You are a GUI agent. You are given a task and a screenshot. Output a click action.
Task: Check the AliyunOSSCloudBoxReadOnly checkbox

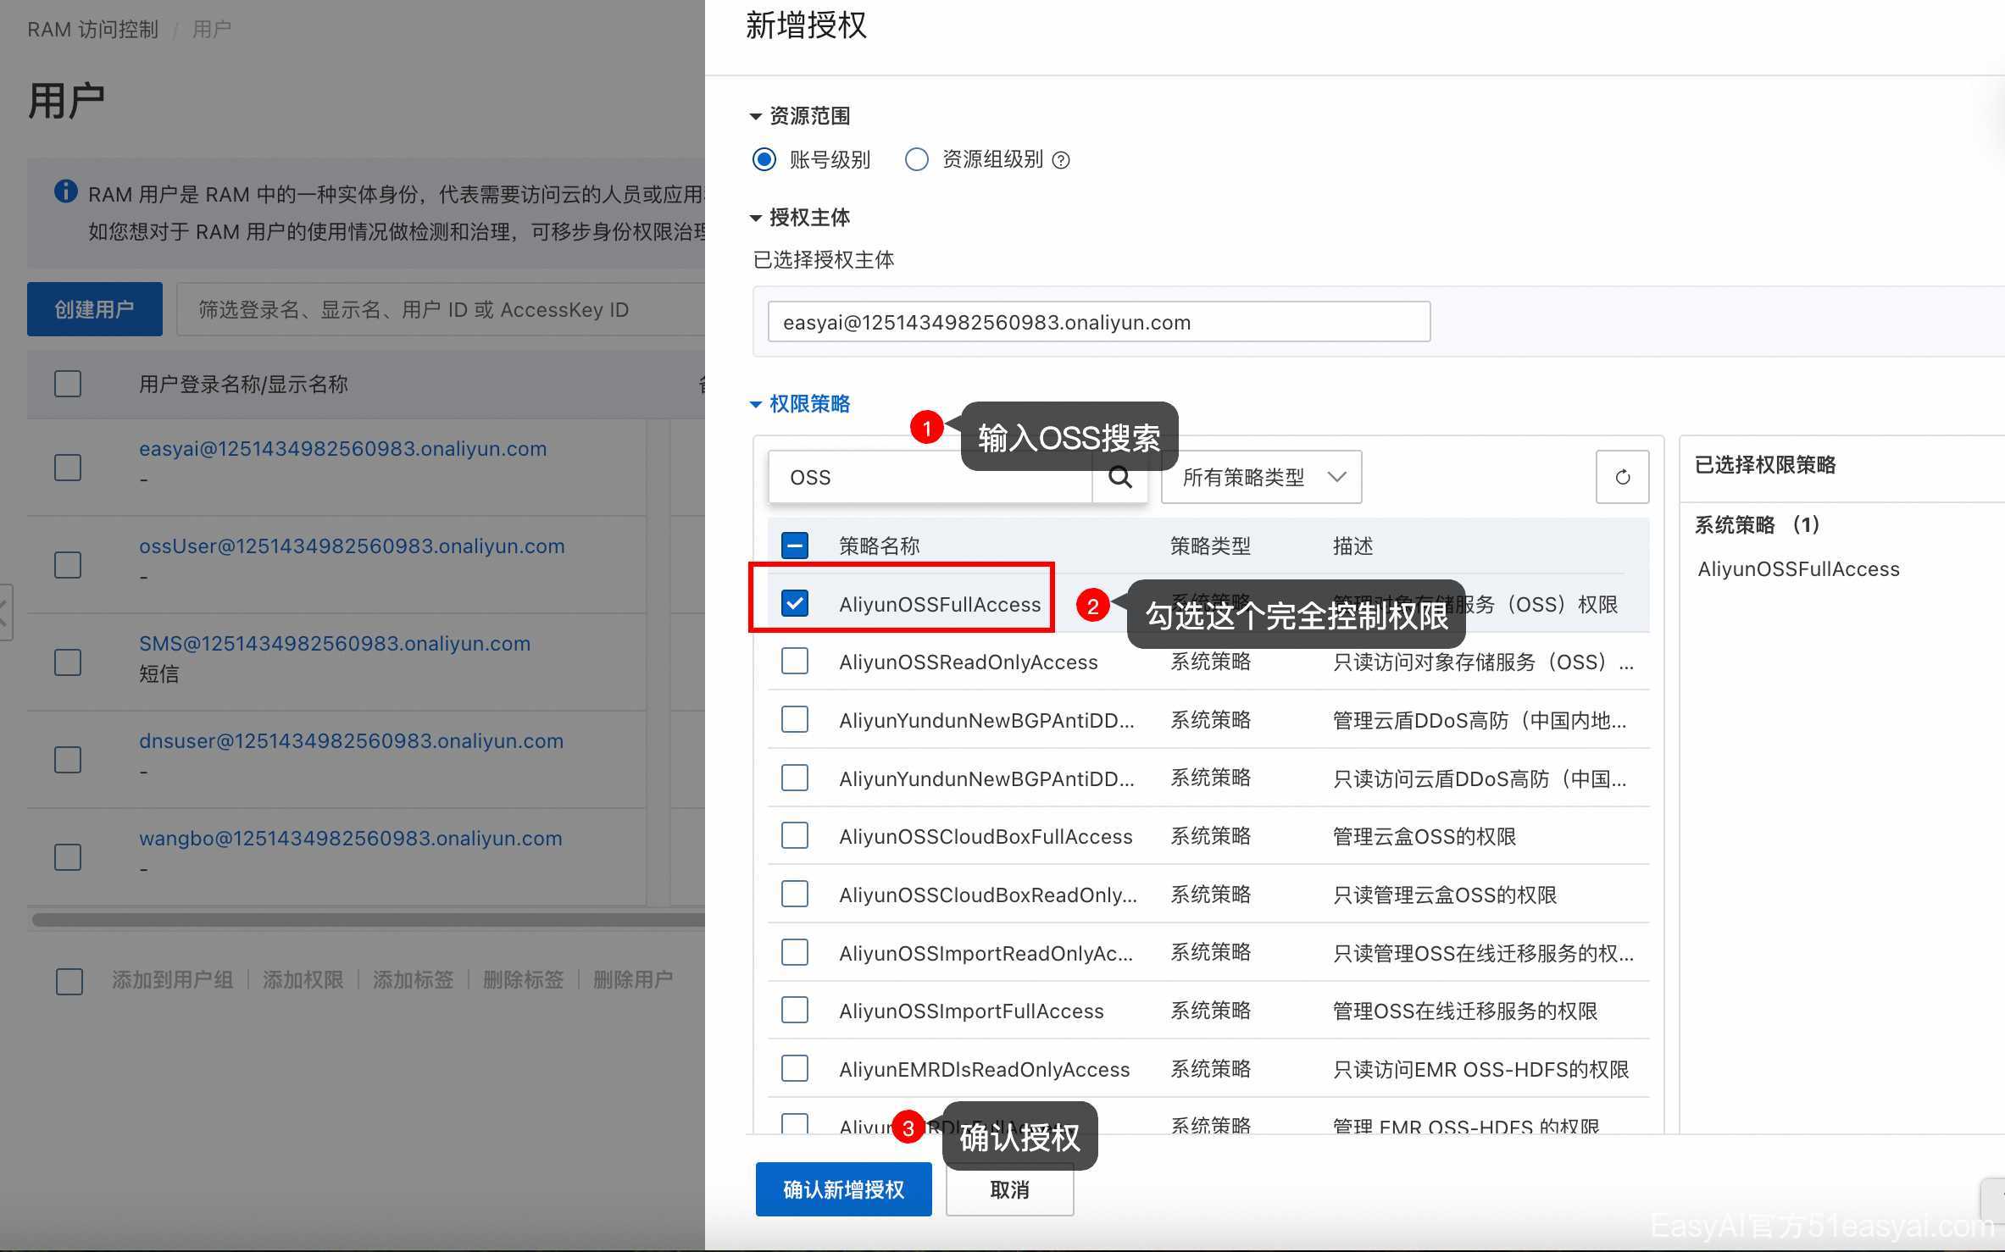click(x=794, y=895)
